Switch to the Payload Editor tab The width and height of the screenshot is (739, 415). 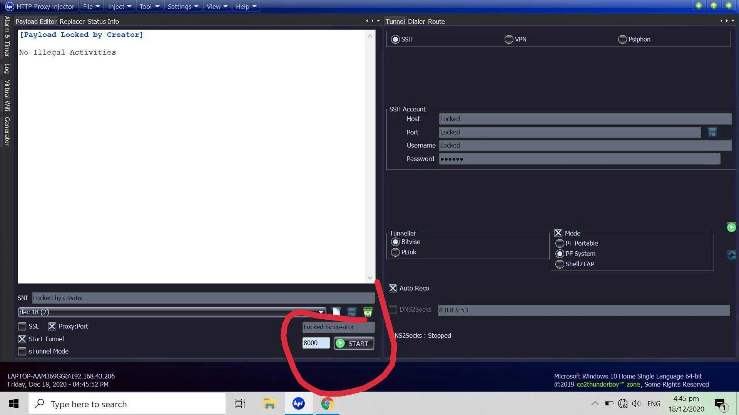point(36,22)
